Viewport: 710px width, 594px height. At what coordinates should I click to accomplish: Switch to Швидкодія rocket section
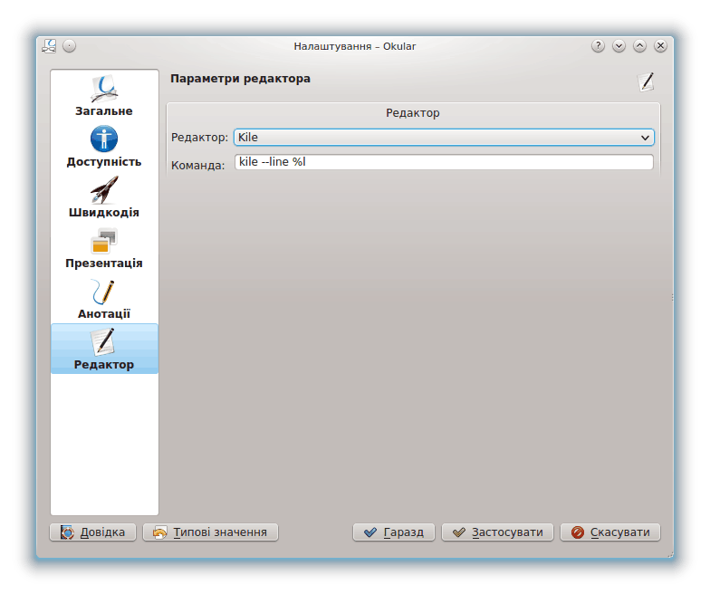click(x=104, y=197)
